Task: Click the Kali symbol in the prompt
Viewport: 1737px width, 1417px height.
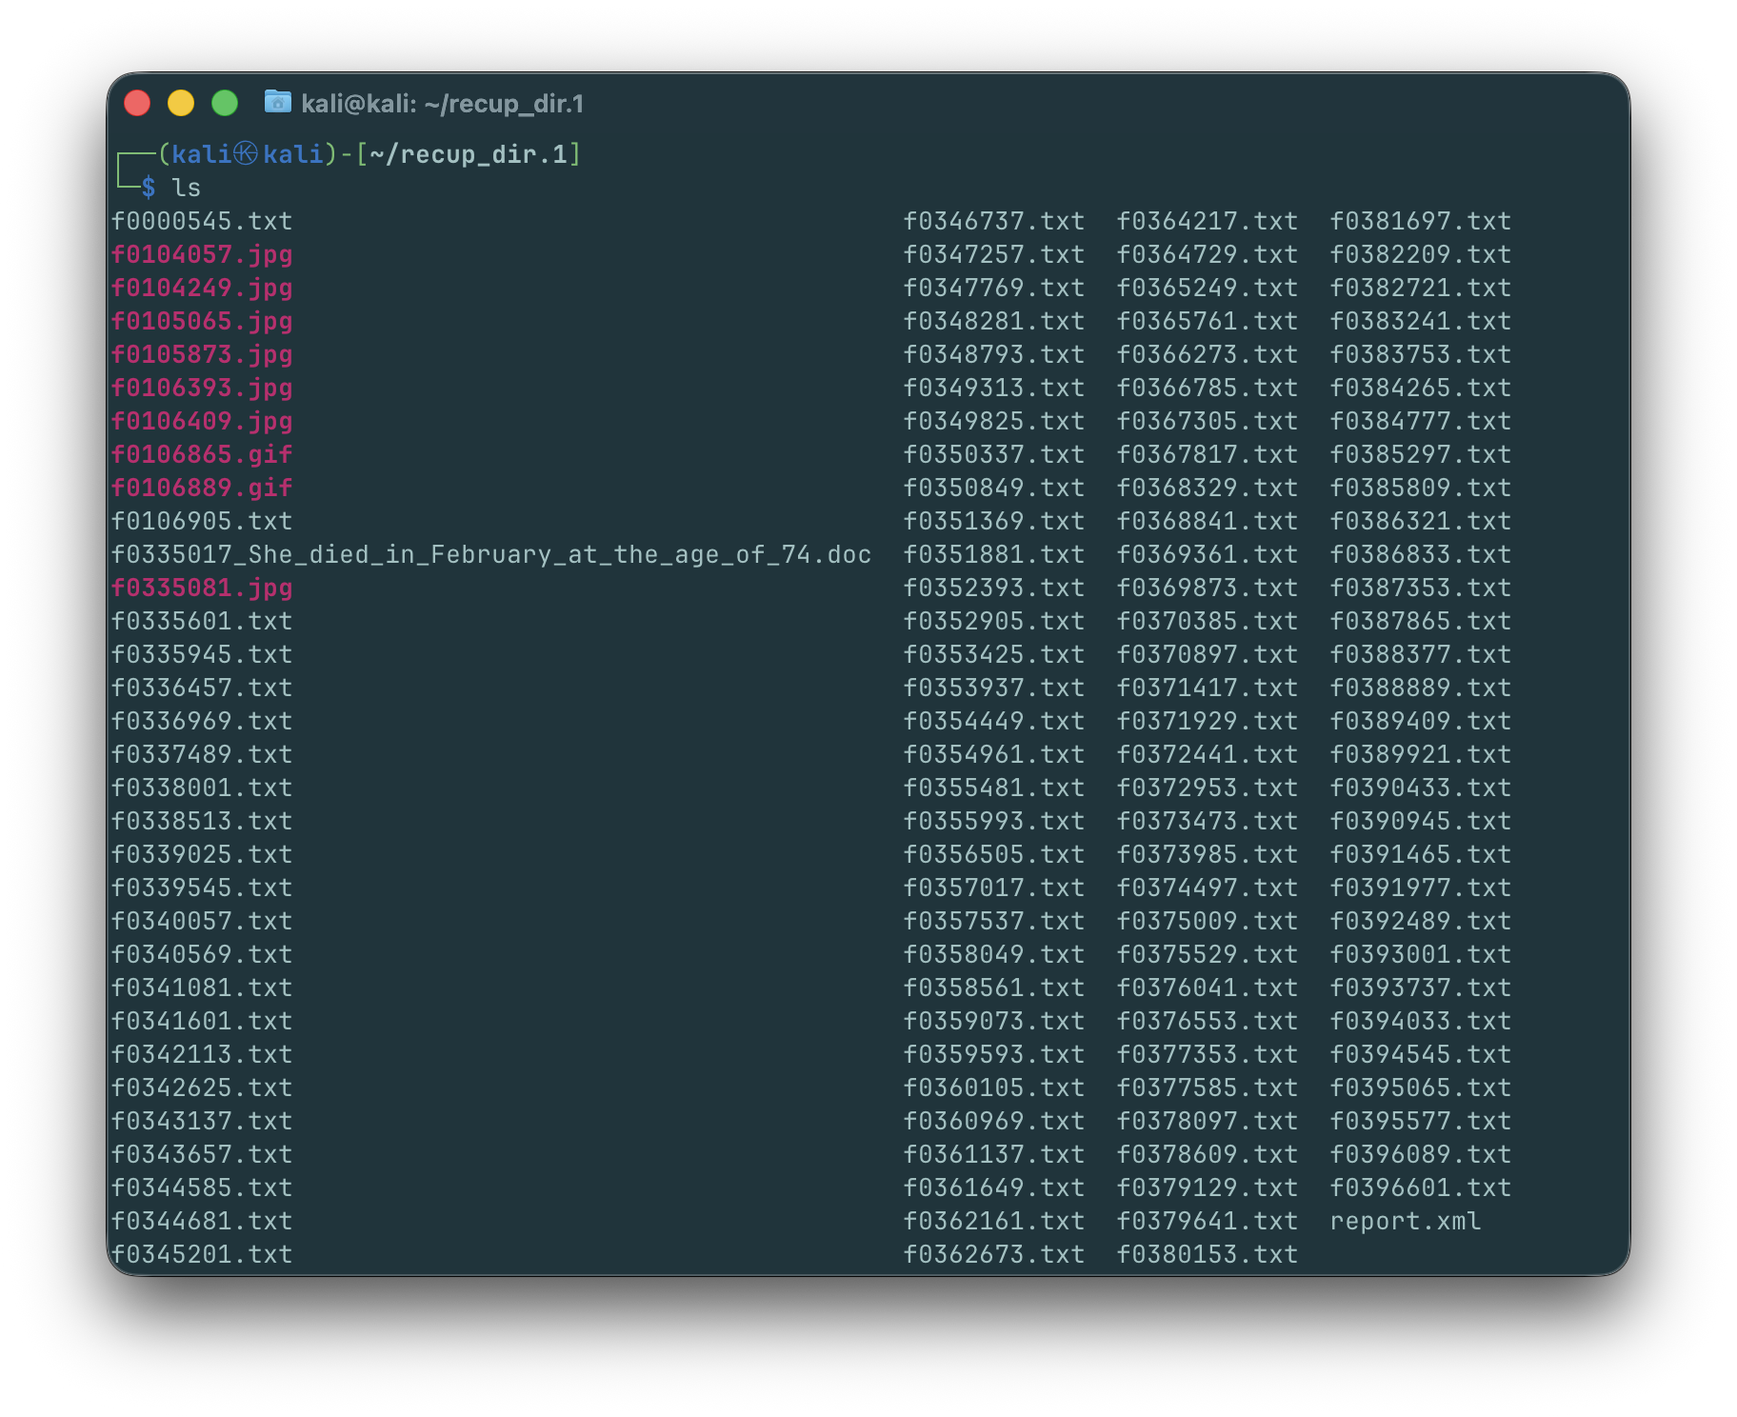Action: pos(246,154)
